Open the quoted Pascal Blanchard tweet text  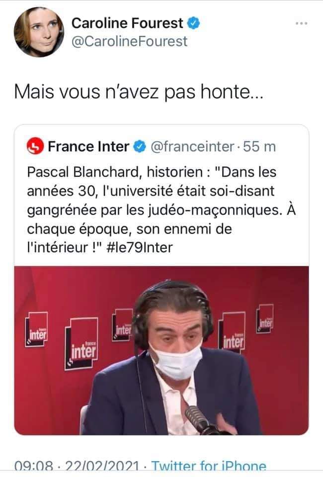[161, 210]
